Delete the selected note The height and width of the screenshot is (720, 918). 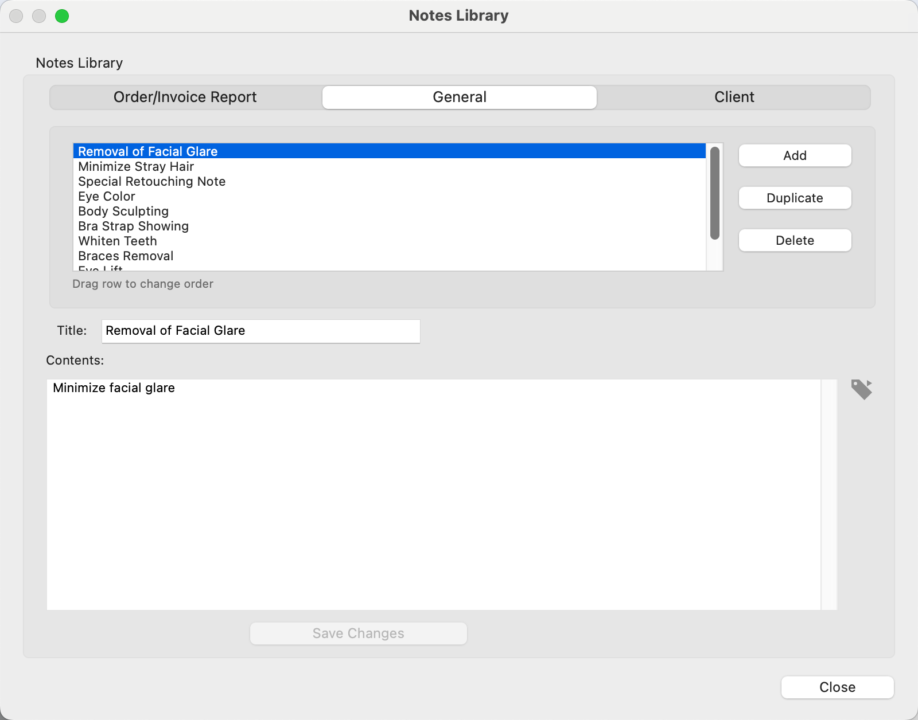click(x=795, y=241)
